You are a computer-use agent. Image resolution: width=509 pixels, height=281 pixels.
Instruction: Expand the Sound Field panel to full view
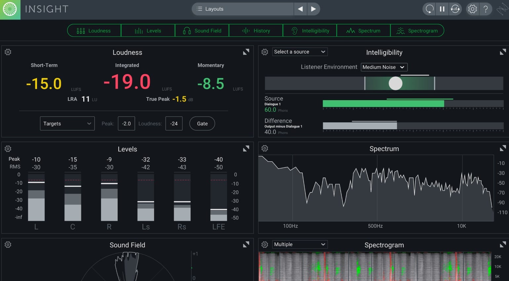point(246,245)
